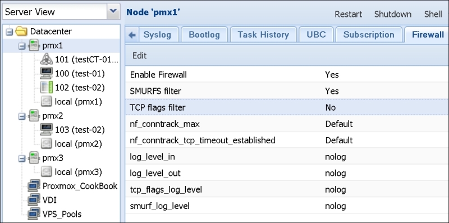Click the Shutdown node button
Viewport: 449px width, 223px height.
click(392, 14)
